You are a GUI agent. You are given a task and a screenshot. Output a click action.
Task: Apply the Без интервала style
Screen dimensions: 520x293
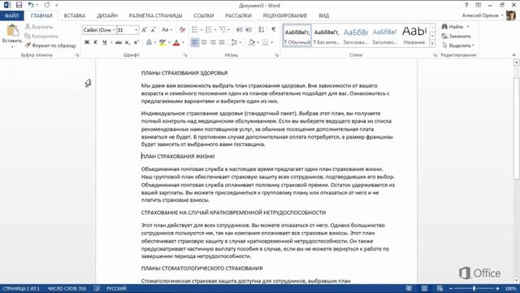click(327, 36)
